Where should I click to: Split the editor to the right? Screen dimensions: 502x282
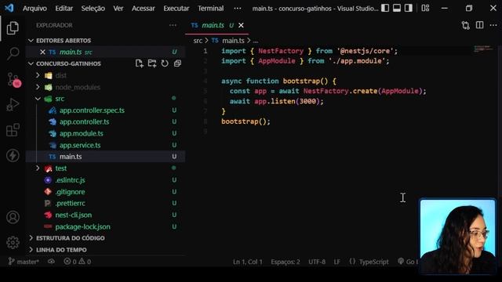coord(479,25)
